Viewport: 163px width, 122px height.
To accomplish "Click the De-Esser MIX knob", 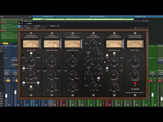I will coord(52,86).
